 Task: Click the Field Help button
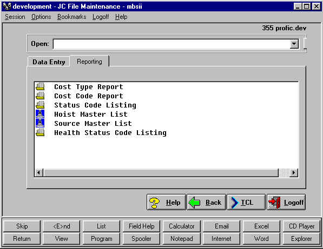click(x=142, y=226)
